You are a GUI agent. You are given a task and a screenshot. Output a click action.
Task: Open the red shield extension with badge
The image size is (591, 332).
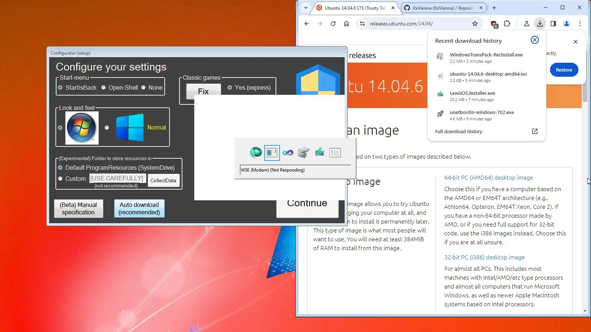pos(494,24)
